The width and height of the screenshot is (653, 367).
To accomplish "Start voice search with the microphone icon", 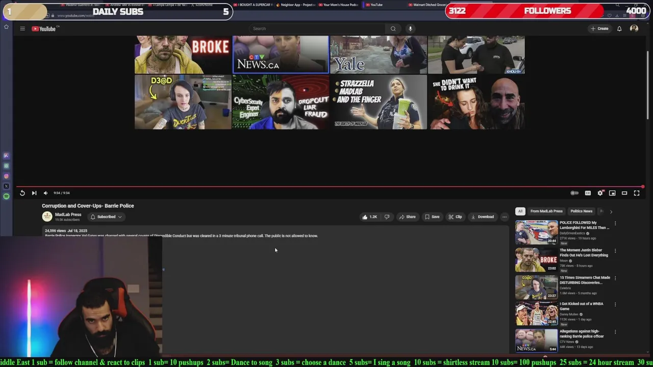I will click(410, 29).
